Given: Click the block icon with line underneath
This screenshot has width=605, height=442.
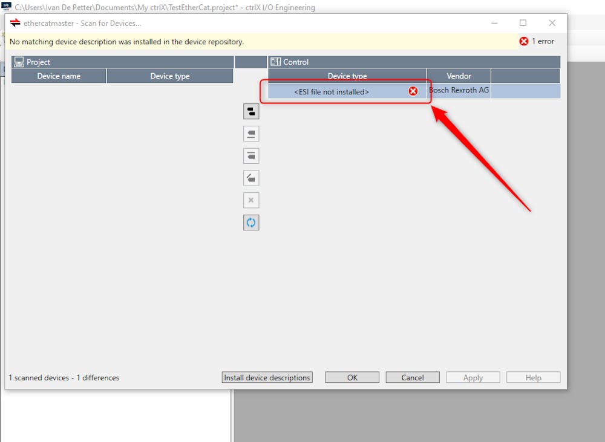Looking at the screenshot, I should [251, 134].
